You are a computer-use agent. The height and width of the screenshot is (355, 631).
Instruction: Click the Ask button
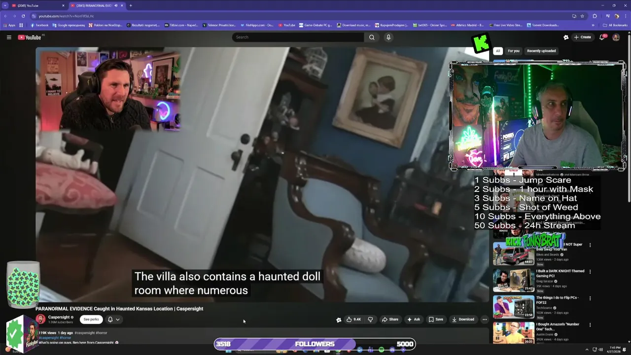(x=414, y=319)
